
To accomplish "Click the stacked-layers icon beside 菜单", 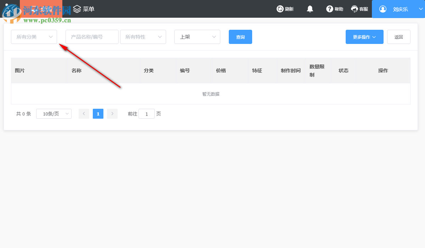I will (x=77, y=9).
